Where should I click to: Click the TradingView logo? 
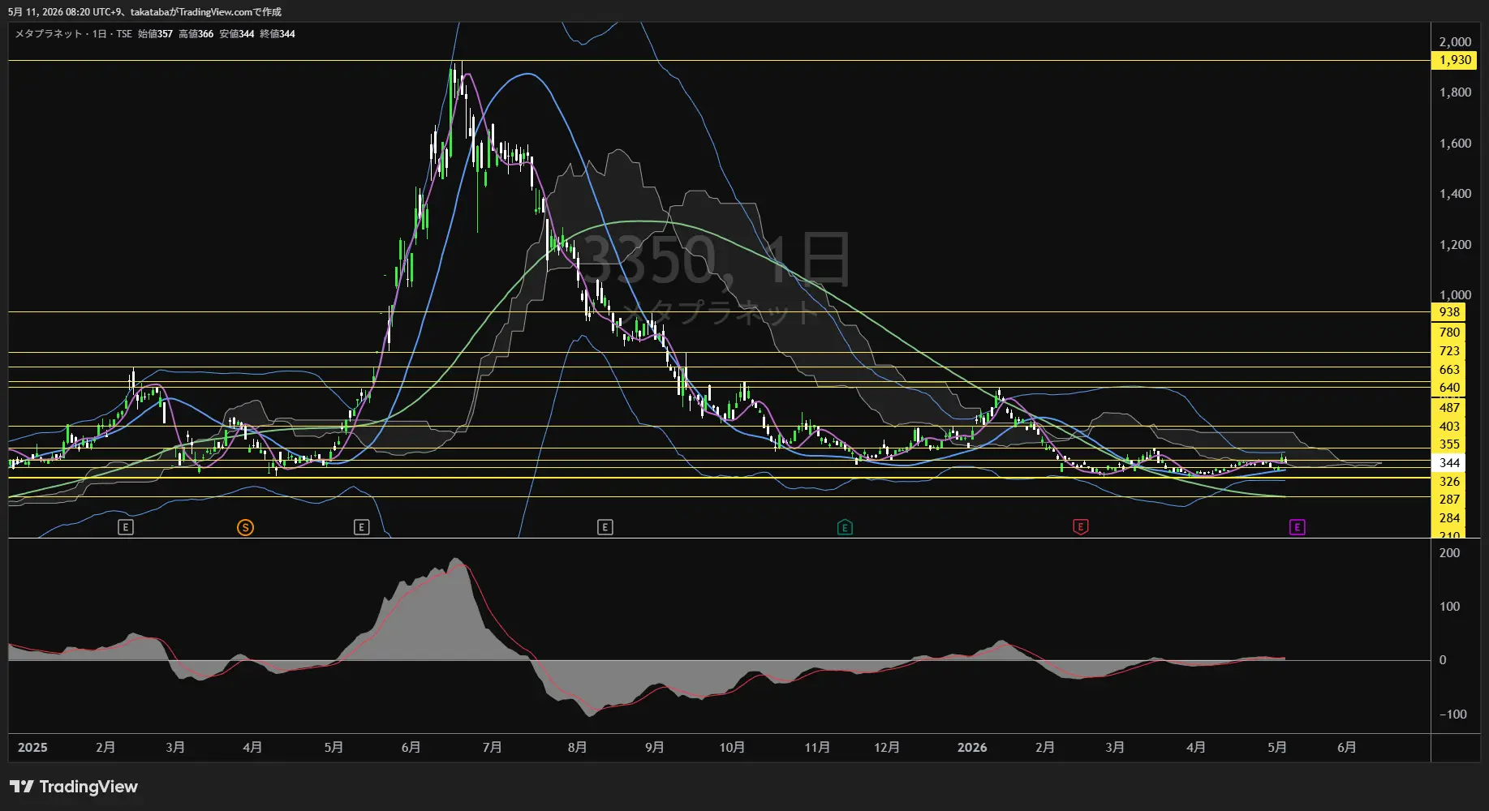click(x=74, y=787)
